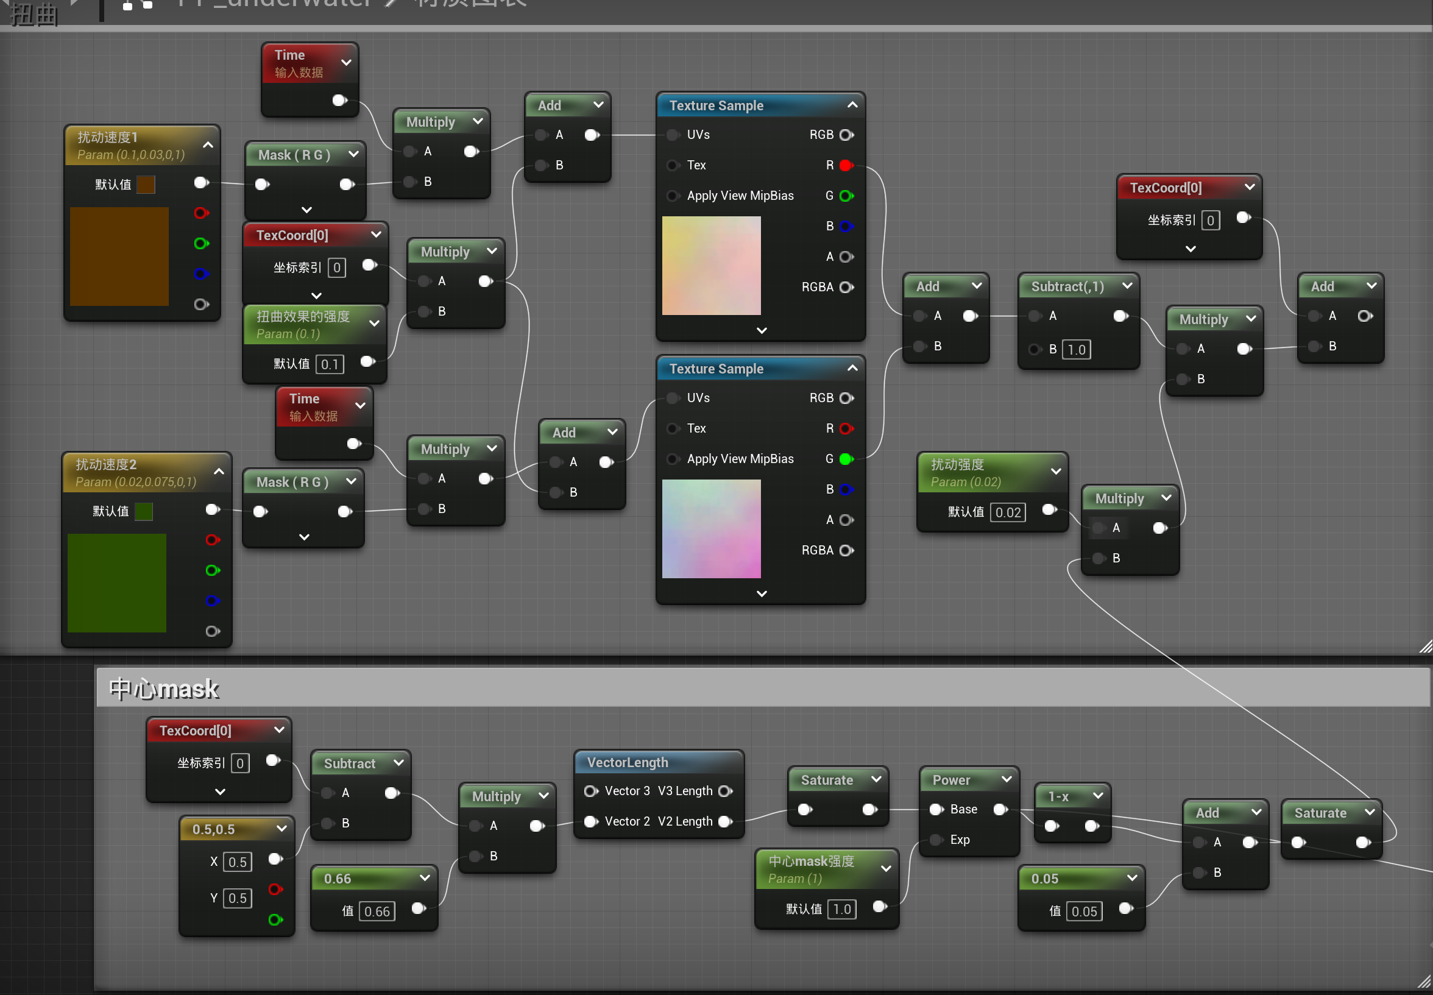The image size is (1433, 995).
Task: Select the VectorLength node title
Action: tap(627, 762)
